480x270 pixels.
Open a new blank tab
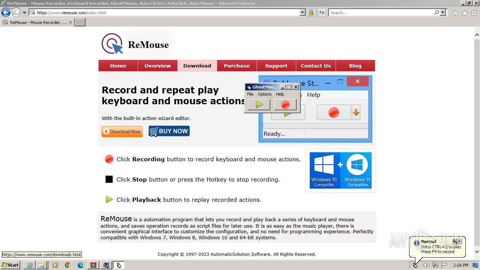pyautogui.click(x=80, y=22)
